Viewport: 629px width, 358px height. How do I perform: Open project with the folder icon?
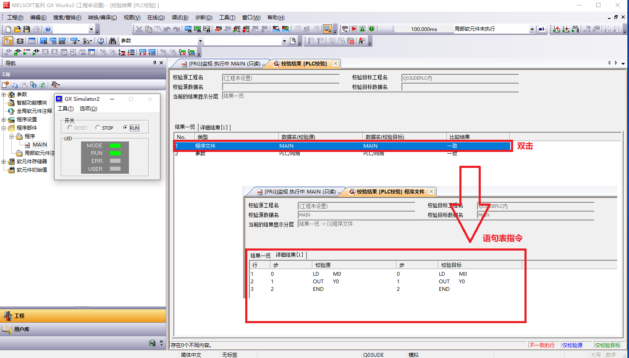17,29
